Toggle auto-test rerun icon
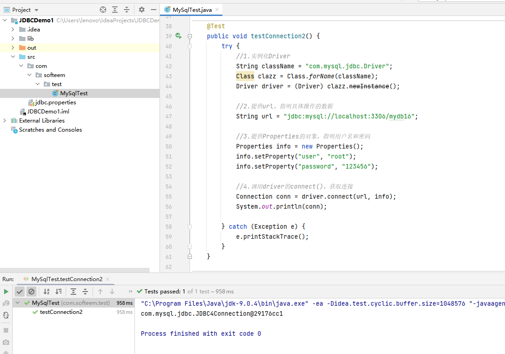505x354 pixels. [x=6, y=315]
